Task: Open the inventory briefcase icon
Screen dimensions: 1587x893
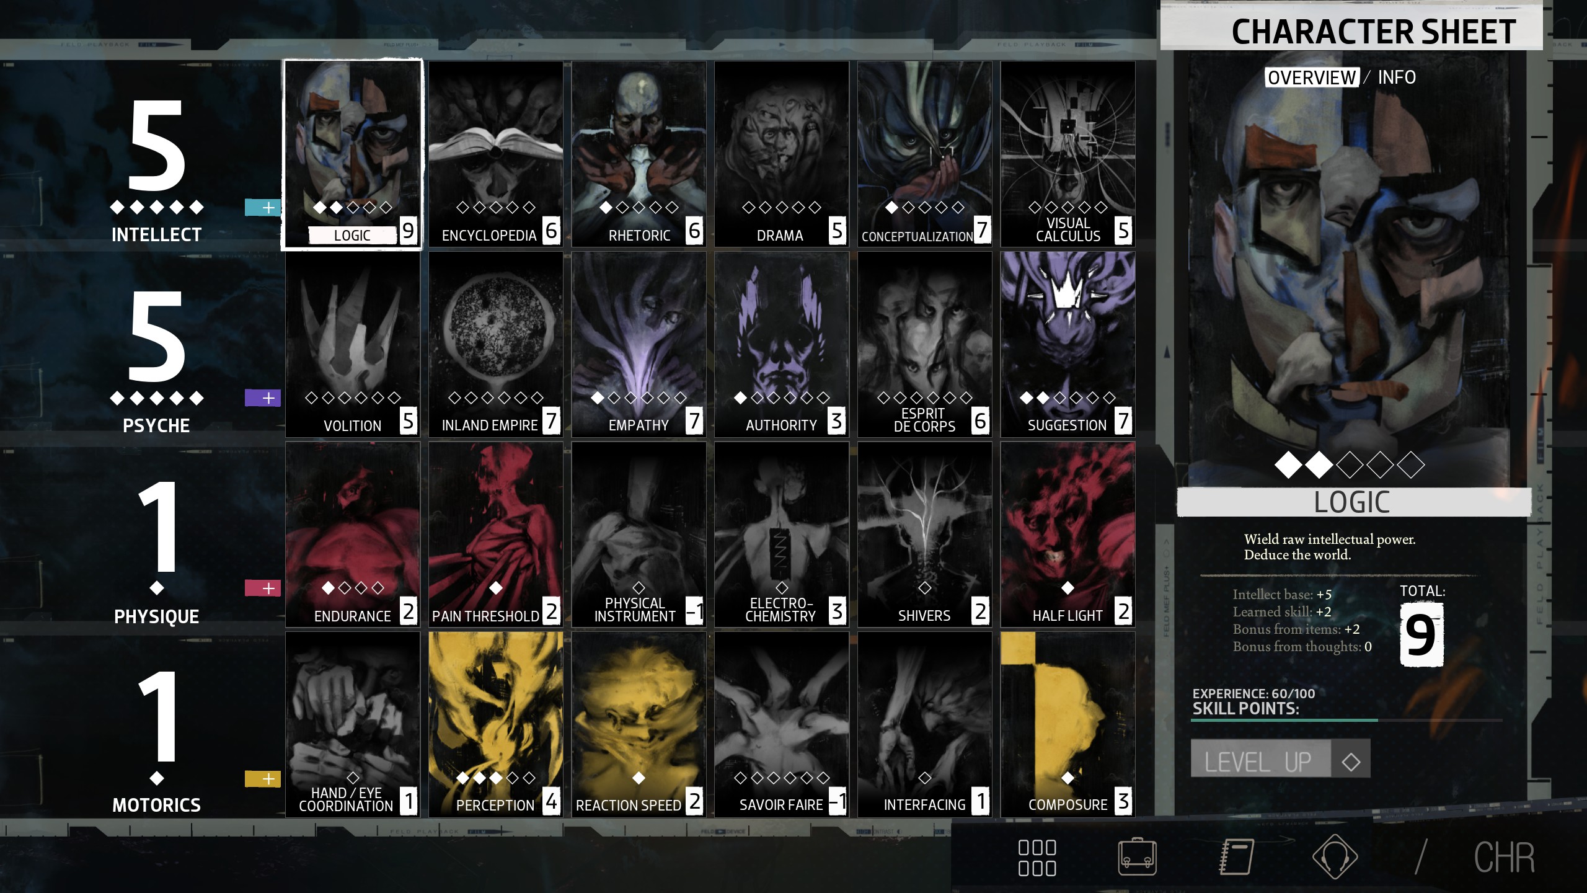Action: coord(1137,857)
